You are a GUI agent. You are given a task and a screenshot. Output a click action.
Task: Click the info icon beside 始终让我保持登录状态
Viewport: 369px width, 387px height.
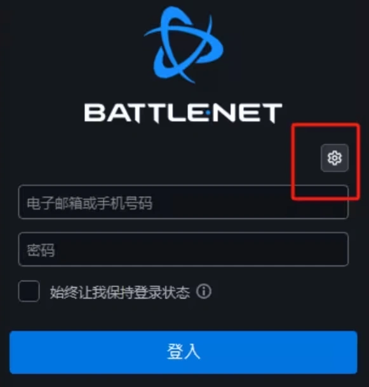click(204, 292)
